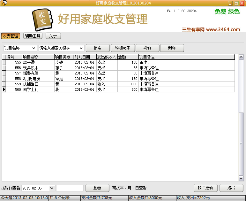
Task: Select the 2月份电费 item name cell
Action: (x=38, y=79)
